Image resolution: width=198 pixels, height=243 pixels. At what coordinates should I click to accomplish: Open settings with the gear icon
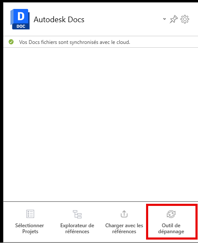tap(185, 19)
